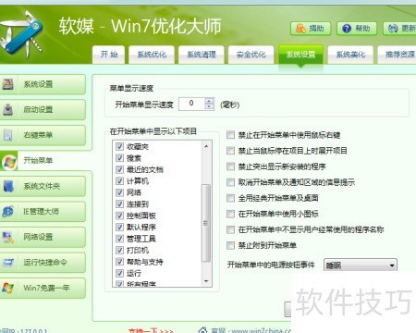Screen dimensions: 416x333
Task: Toggle 运行 checkbox
Action: [119, 273]
